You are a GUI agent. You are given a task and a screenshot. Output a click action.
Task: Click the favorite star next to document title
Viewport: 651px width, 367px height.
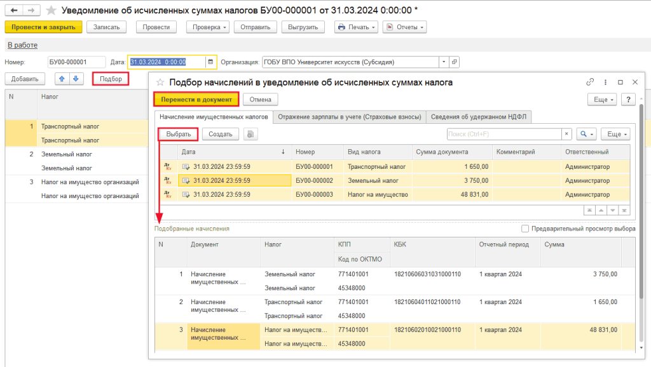click(x=51, y=10)
